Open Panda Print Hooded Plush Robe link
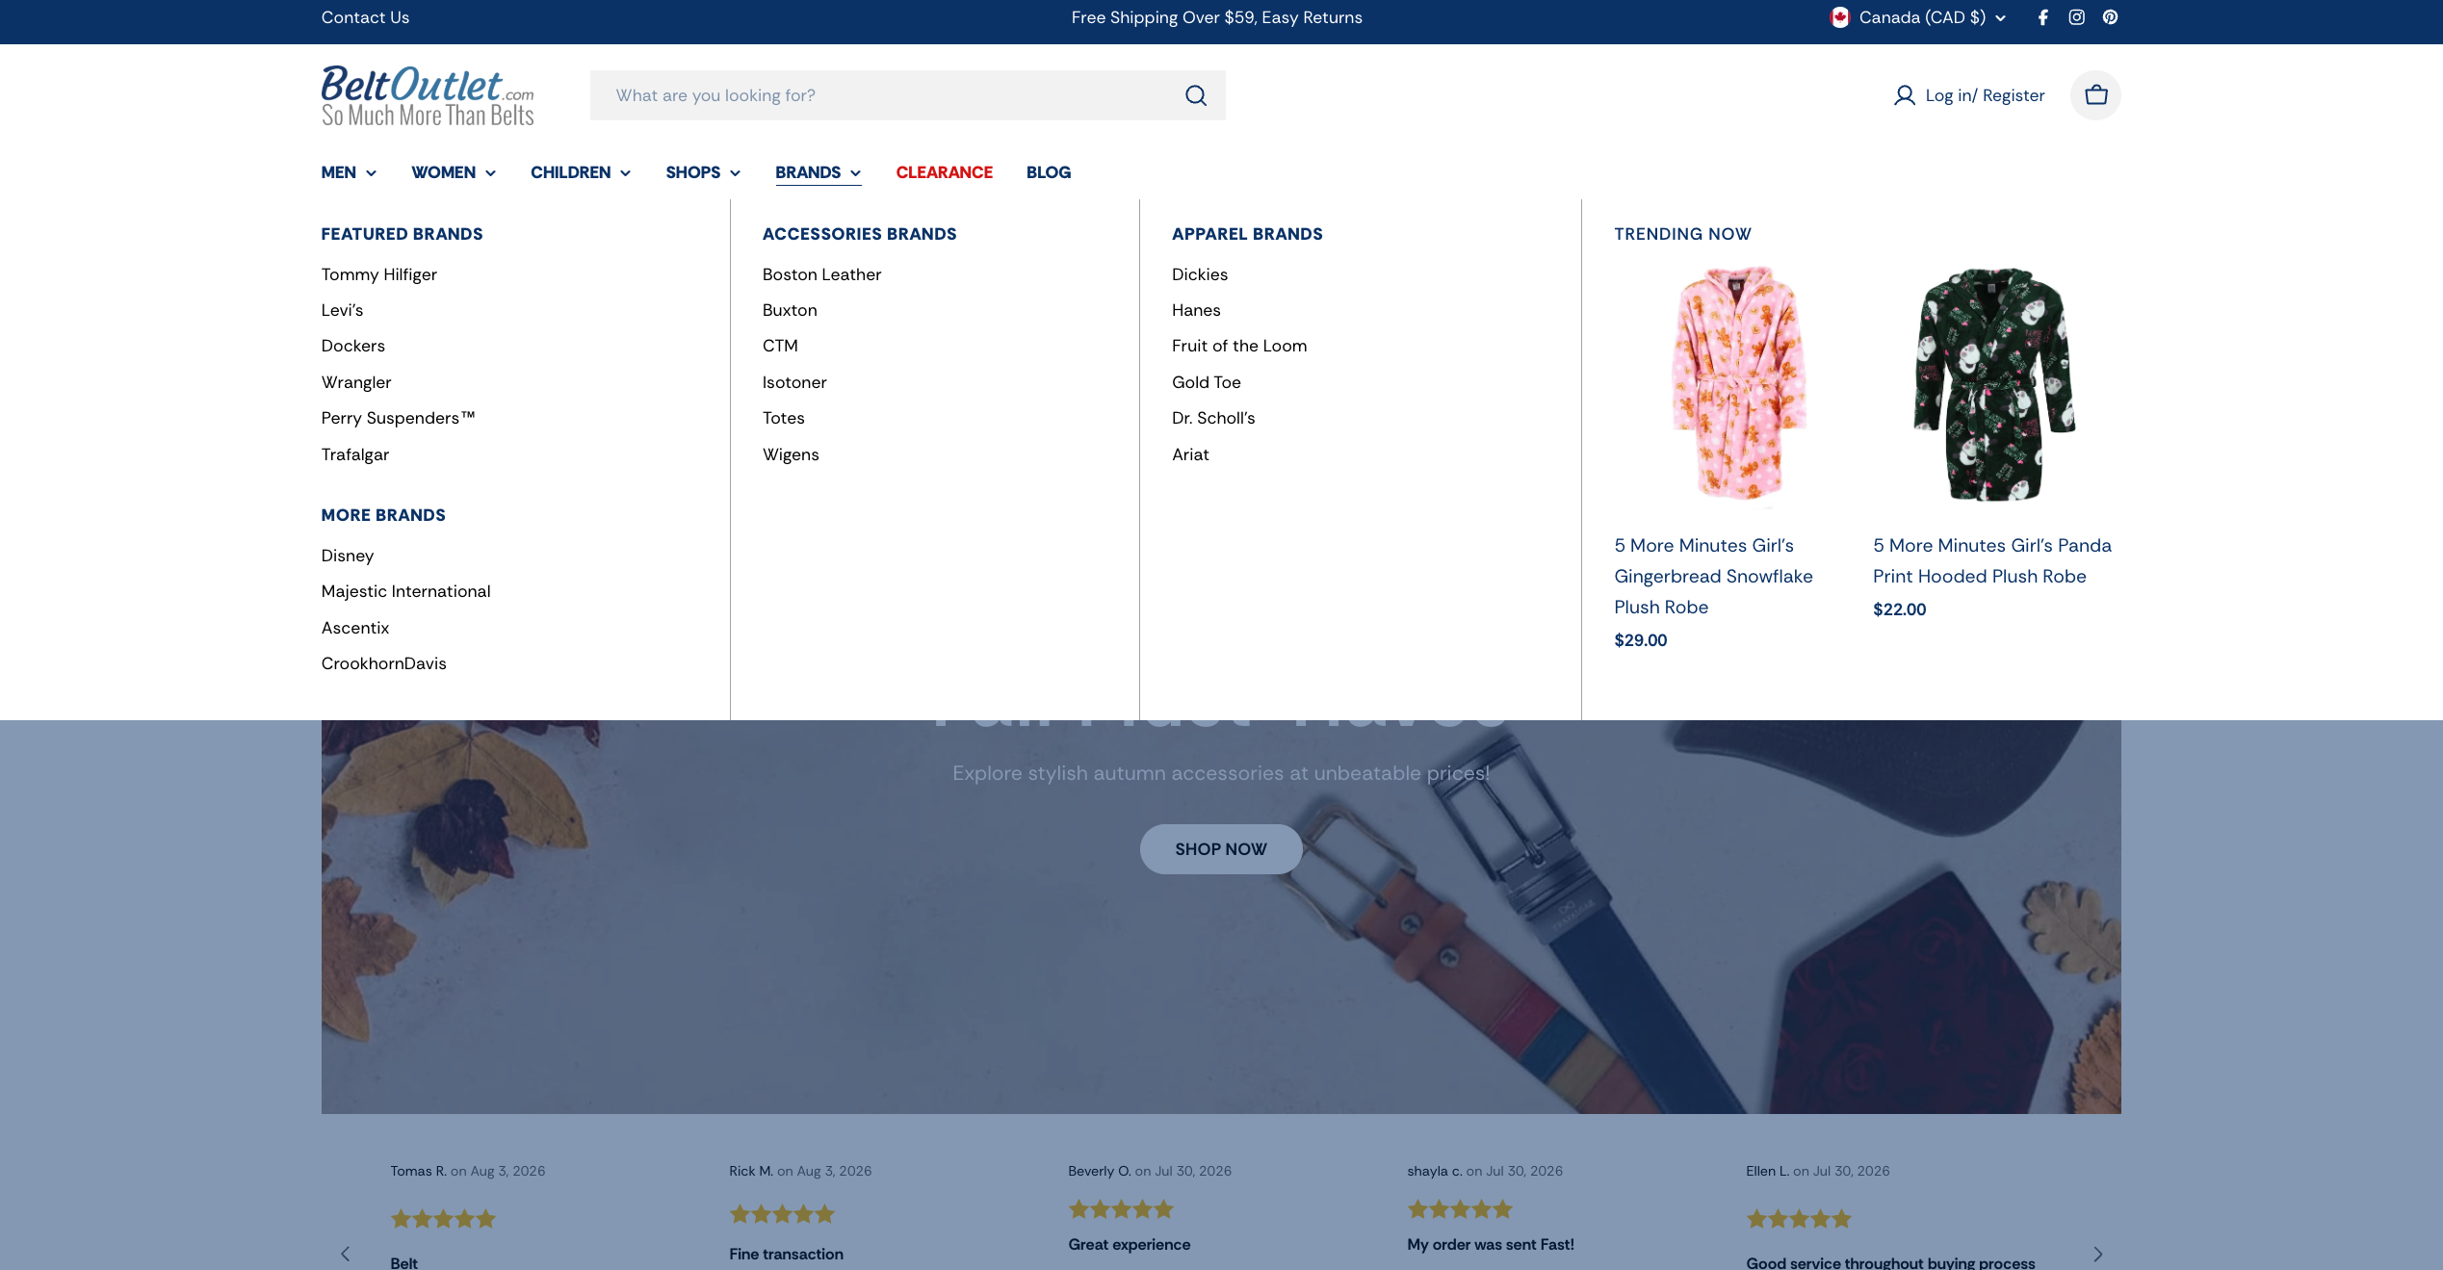This screenshot has width=2443, height=1270. 1992,560
